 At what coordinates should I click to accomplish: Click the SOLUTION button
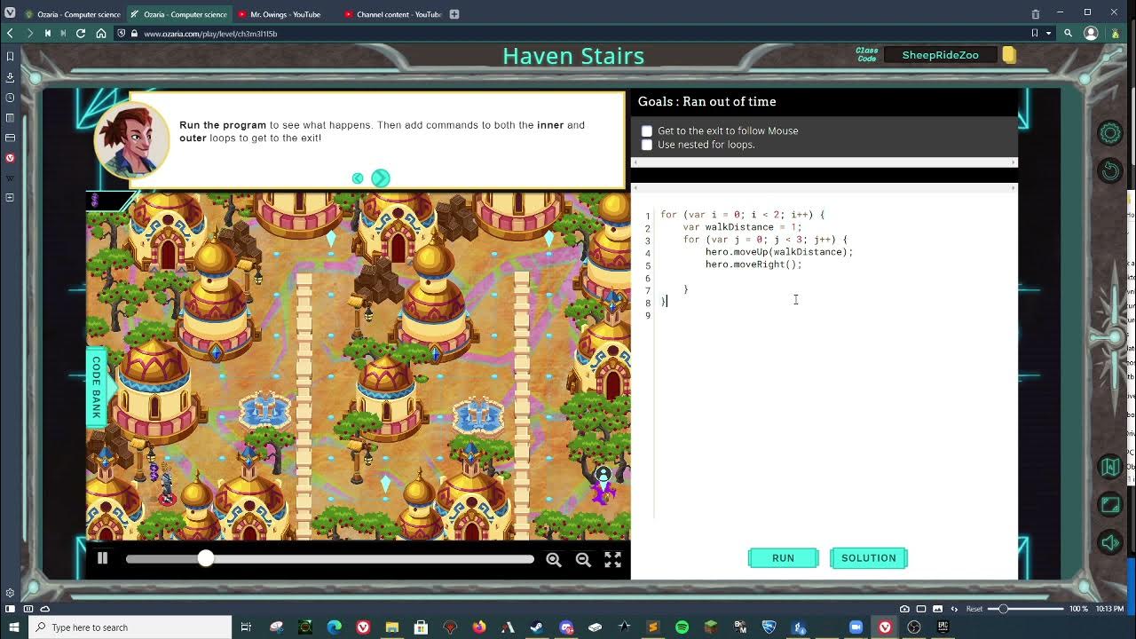pyautogui.click(x=869, y=558)
